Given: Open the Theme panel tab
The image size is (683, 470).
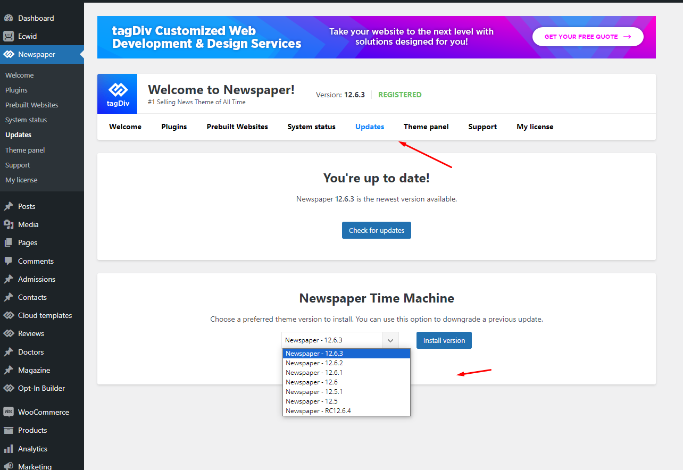Looking at the screenshot, I should pyautogui.click(x=426, y=127).
